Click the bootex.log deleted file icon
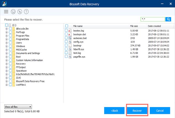This screenshot has height=118, width=175. pos(70,31)
